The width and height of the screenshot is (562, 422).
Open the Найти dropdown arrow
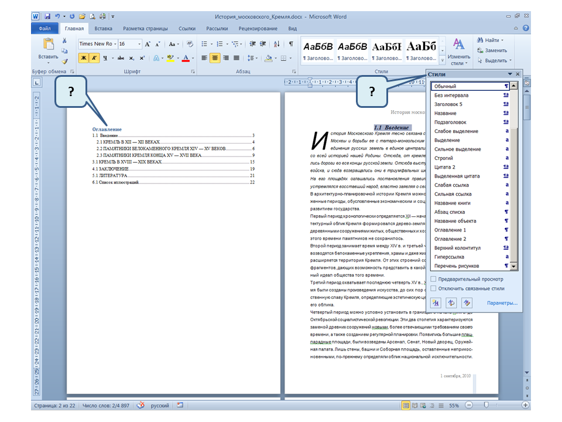pos(502,40)
